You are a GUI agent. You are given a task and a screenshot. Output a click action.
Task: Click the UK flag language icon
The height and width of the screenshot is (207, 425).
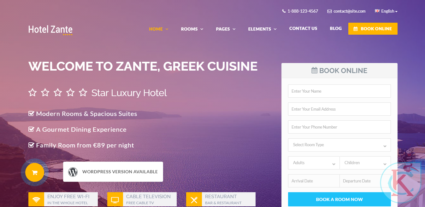point(377,11)
